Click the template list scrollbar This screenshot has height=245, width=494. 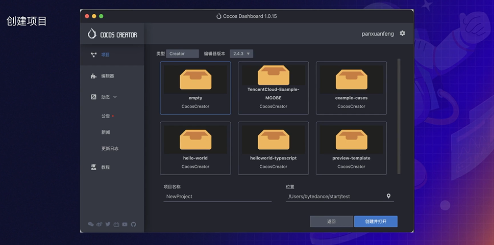(x=399, y=116)
